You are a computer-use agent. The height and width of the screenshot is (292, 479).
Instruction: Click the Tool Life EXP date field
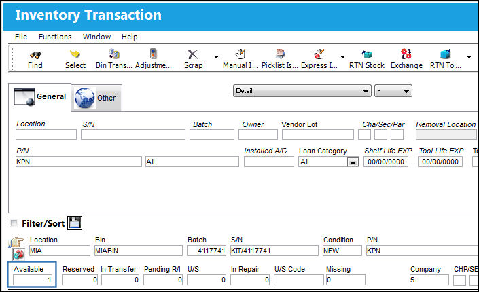tap(440, 162)
